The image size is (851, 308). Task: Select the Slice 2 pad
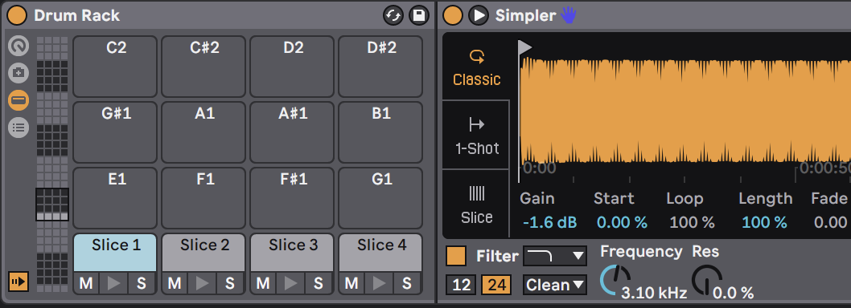pyautogui.click(x=203, y=252)
